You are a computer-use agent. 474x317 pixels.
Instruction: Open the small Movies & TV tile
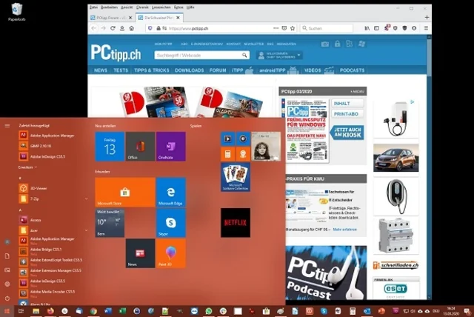coord(228,139)
